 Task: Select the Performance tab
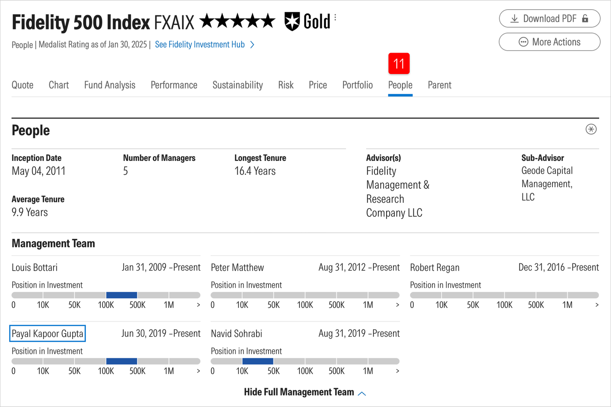[174, 85]
